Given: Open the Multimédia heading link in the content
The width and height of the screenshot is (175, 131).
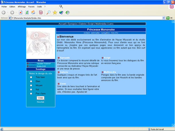Looking at the screenshot, I should pyautogui.click(x=110, y=72).
